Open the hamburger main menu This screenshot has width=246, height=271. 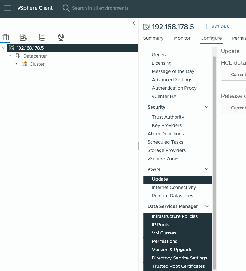(x=8, y=8)
